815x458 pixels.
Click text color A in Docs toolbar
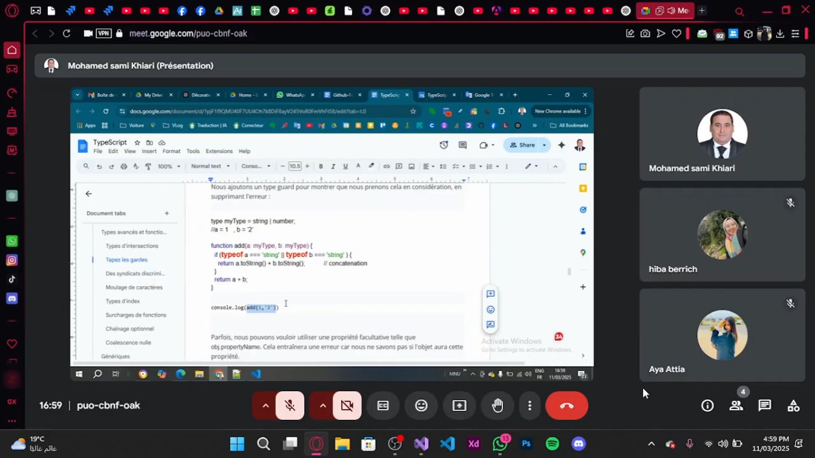[x=358, y=166]
